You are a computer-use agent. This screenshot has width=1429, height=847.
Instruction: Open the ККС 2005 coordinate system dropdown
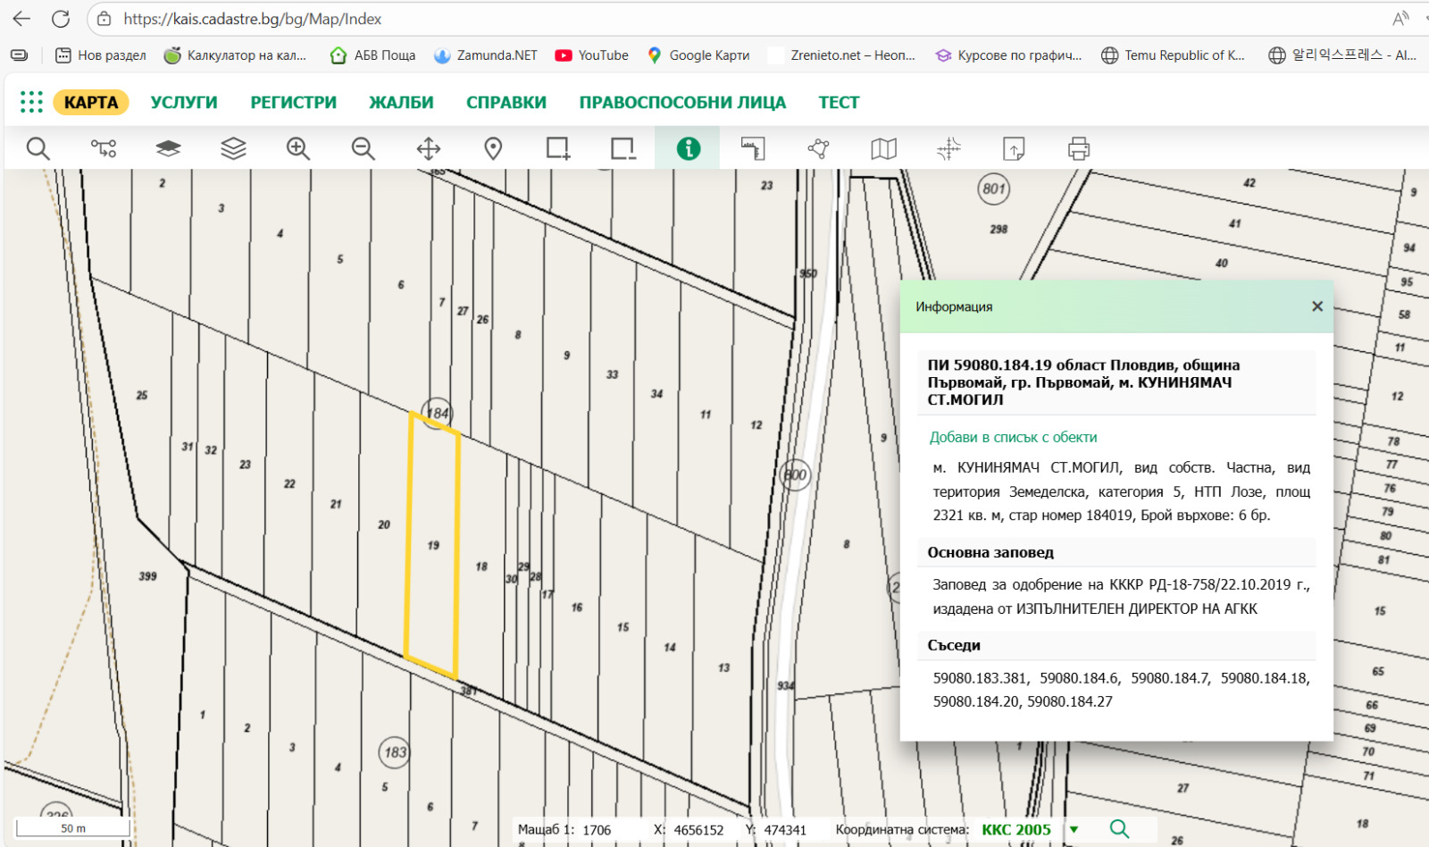(1076, 829)
